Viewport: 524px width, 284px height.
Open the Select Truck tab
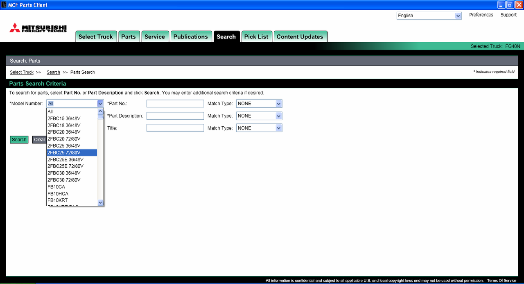[96, 36]
